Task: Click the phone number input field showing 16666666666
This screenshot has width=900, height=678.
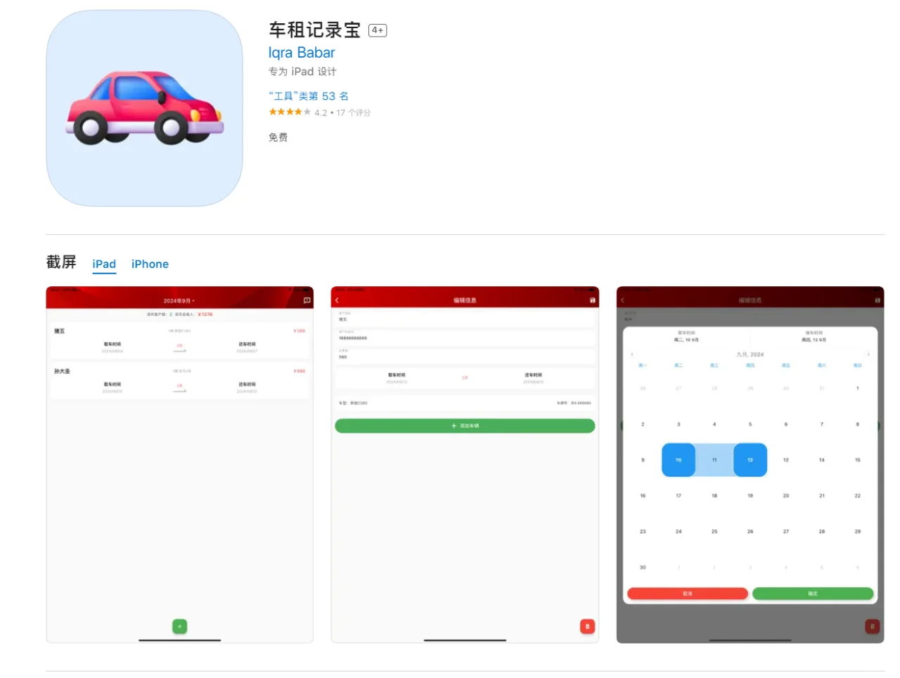Action: (x=464, y=338)
